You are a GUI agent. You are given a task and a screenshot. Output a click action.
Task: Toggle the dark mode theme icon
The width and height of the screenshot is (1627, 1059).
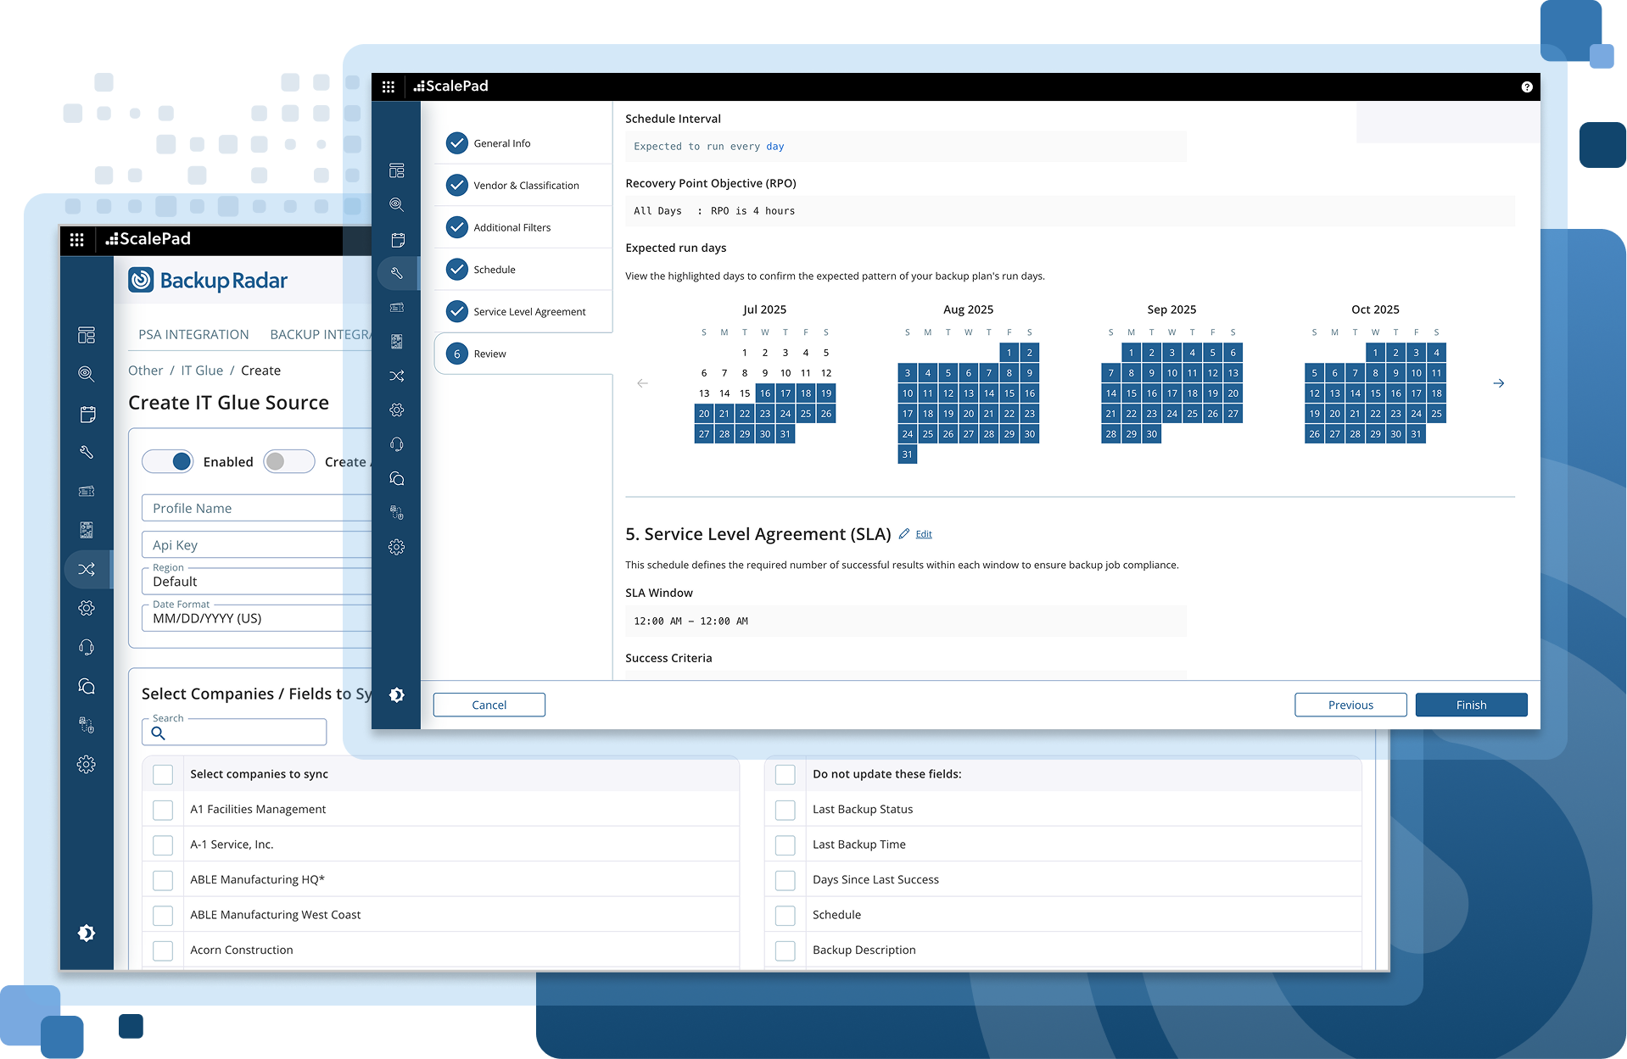click(x=396, y=695)
